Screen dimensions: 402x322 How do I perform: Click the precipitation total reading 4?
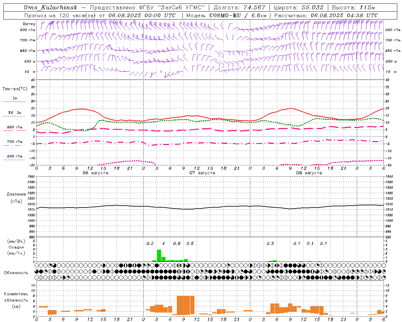(x=163, y=243)
